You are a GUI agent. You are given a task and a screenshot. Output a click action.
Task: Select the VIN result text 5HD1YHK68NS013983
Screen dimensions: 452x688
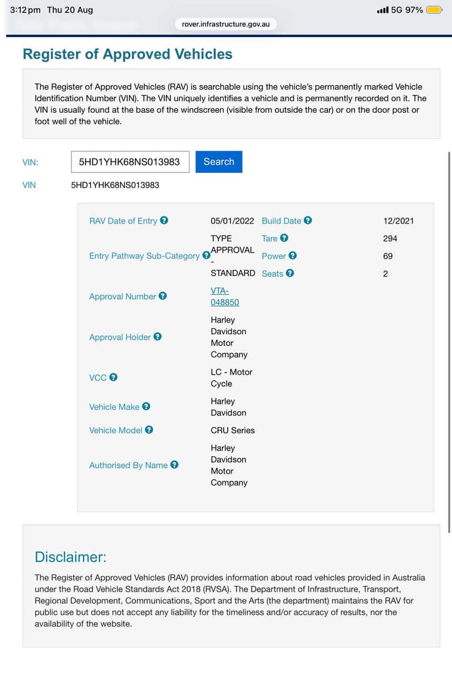click(115, 185)
